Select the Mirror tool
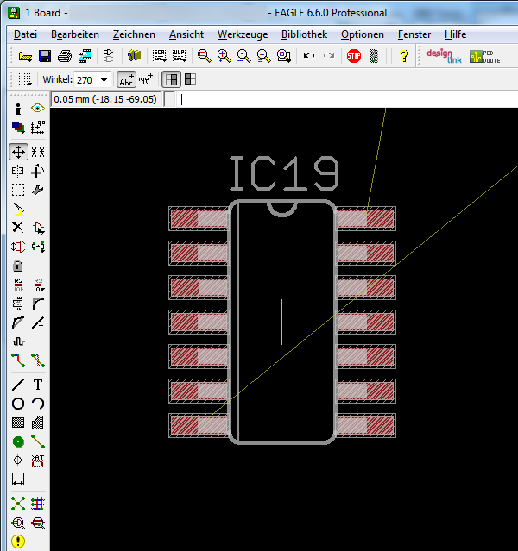Viewport: 518px width, 551px height. coord(18,171)
